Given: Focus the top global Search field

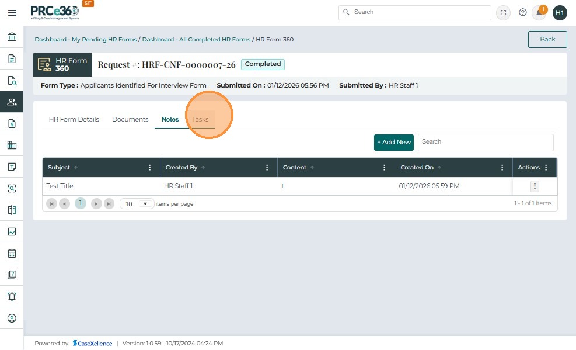Looking at the screenshot, I should coord(415,12).
